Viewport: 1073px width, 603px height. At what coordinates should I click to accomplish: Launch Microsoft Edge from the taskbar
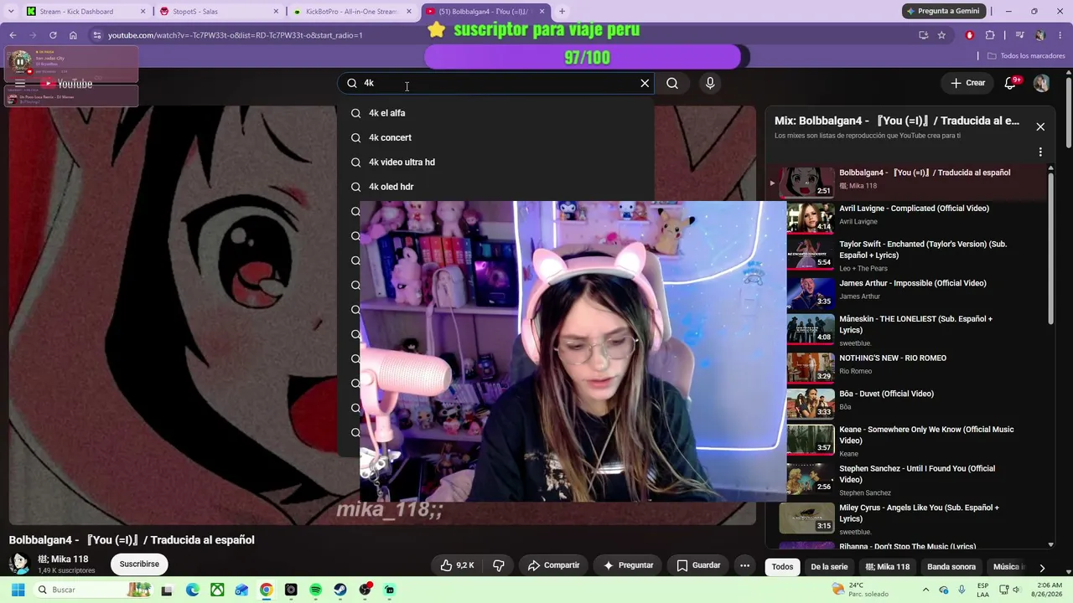192,590
